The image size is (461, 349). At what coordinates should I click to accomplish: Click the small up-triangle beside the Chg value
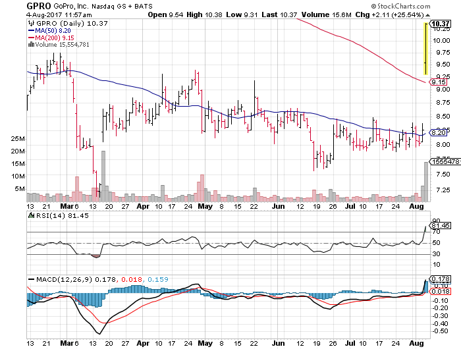428,15
